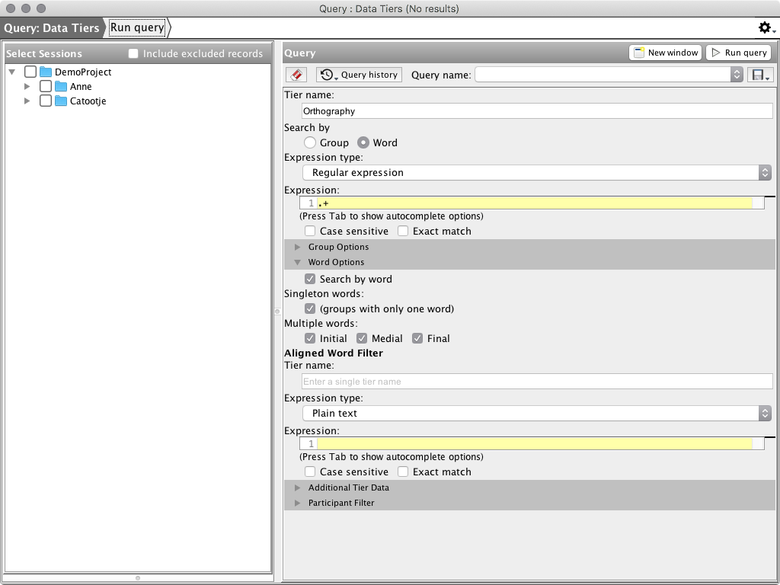Uncheck the Medial multiple words checkbox
Screen dimensions: 780x585
click(362, 338)
